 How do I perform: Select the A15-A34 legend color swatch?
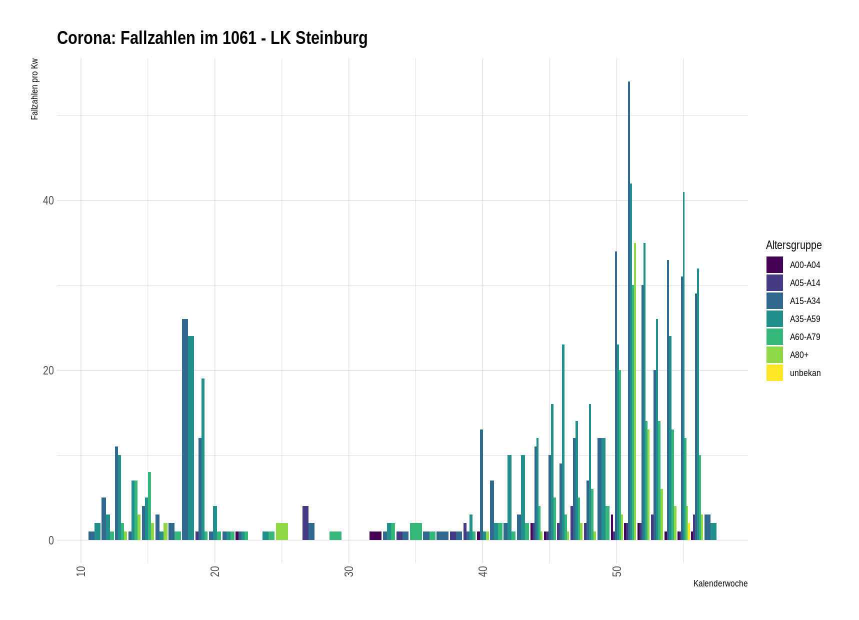(774, 301)
